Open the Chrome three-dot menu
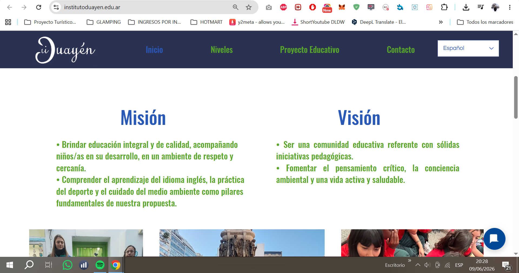The width and height of the screenshot is (519, 273). (510, 7)
